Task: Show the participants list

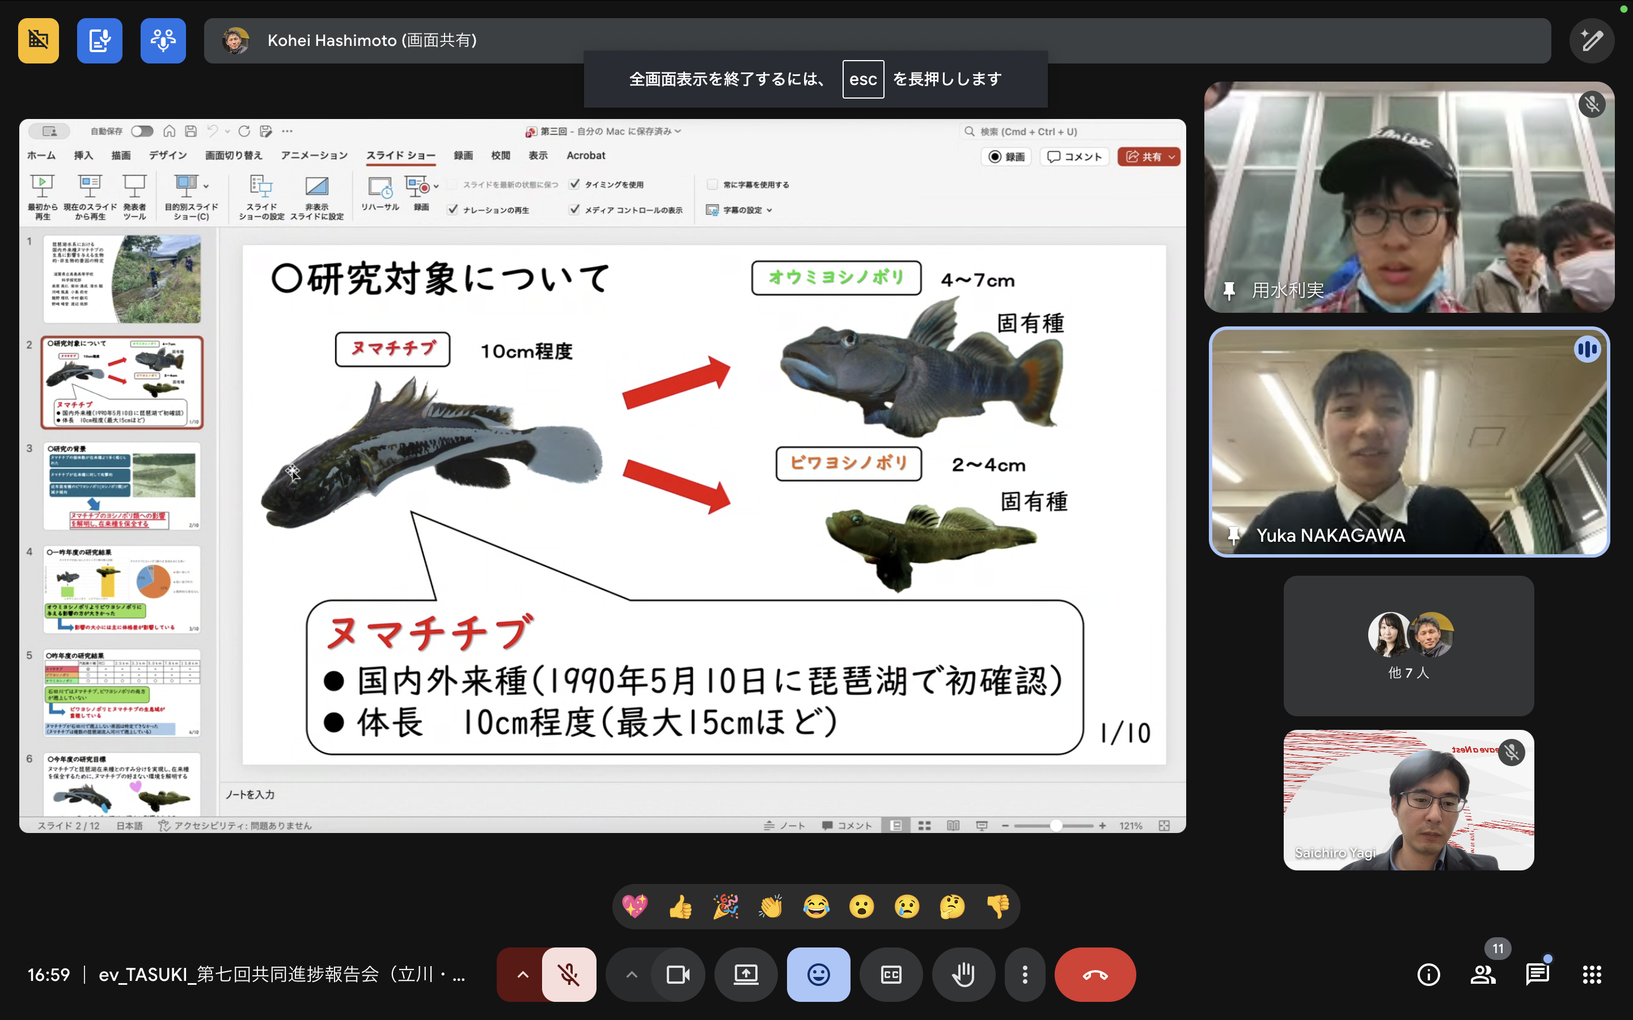Action: click(1483, 974)
